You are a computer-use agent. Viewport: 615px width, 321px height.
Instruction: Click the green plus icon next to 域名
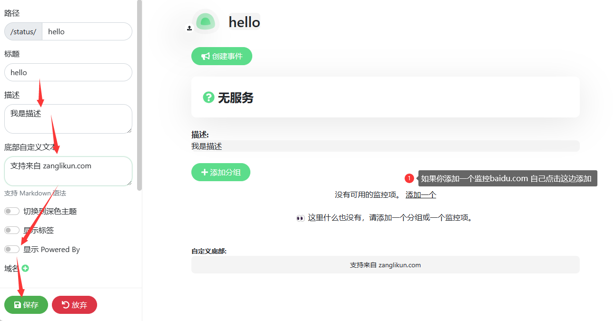(x=25, y=268)
